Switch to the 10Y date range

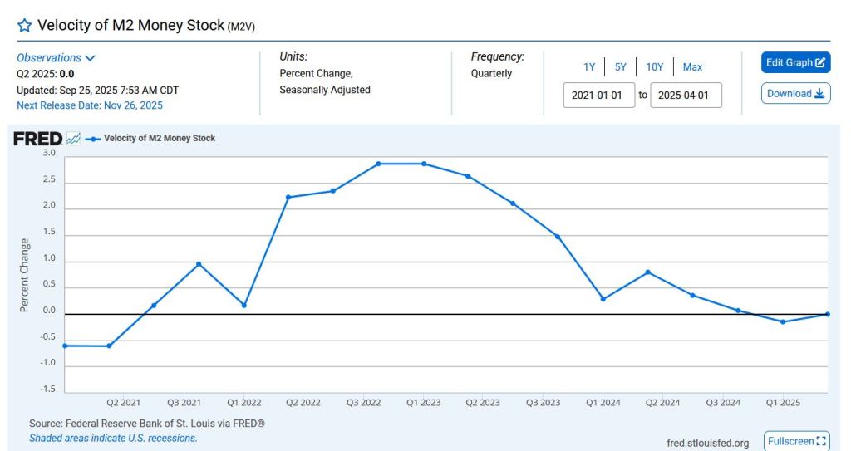655,67
